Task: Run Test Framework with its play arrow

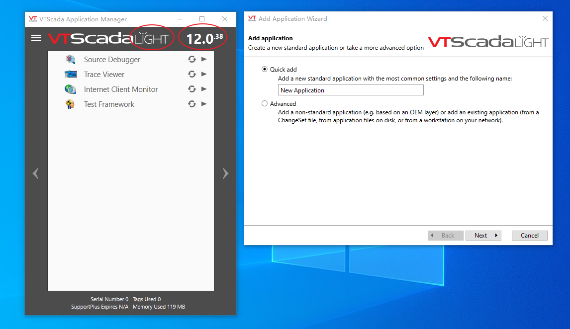Action: 204,104
